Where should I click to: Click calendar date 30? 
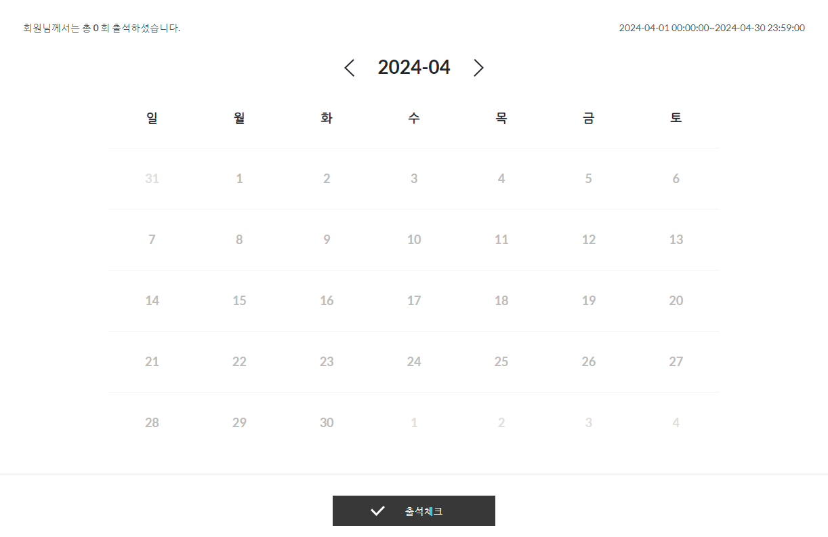click(327, 423)
